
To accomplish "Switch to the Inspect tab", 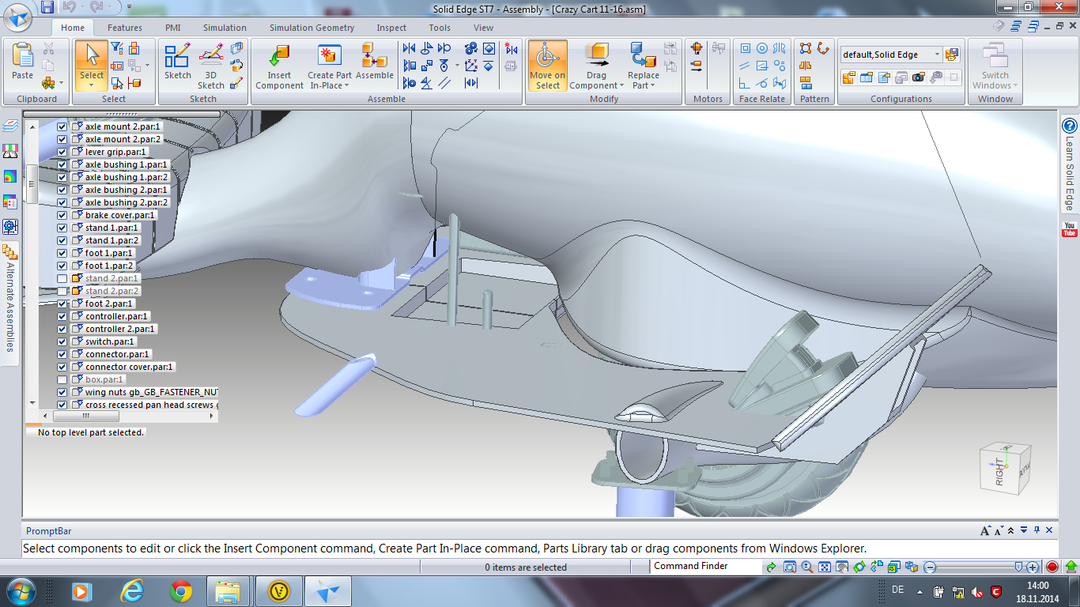I will pyautogui.click(x=391, y=28).
